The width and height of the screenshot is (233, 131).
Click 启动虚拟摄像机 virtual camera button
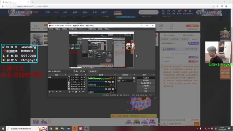(x=146, y=83)
